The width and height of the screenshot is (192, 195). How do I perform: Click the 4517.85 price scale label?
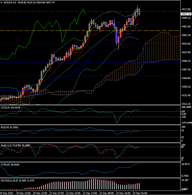186,9
